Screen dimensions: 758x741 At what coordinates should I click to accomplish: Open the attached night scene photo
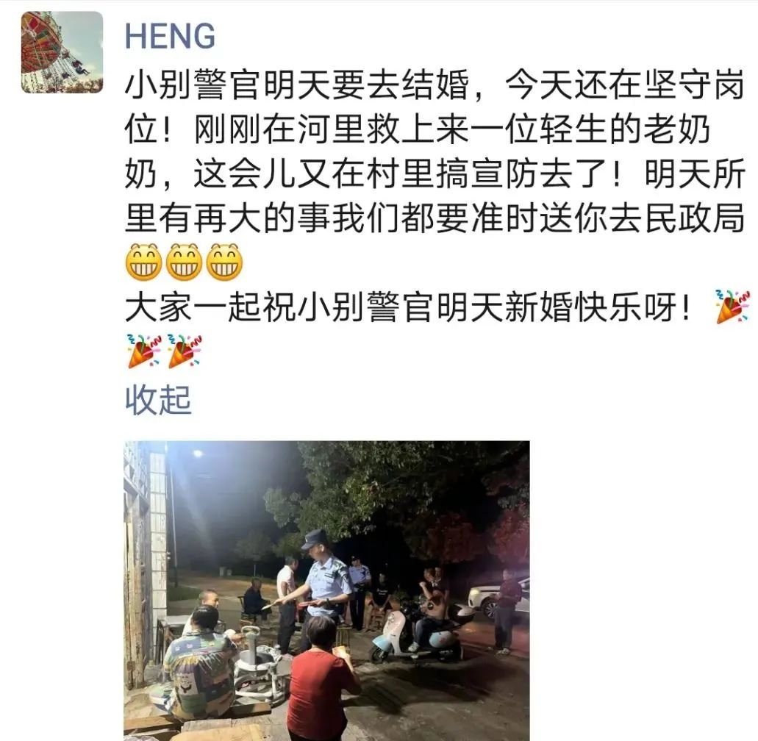click(326, 591)
